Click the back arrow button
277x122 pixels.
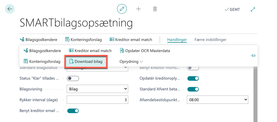pos(10,9)
